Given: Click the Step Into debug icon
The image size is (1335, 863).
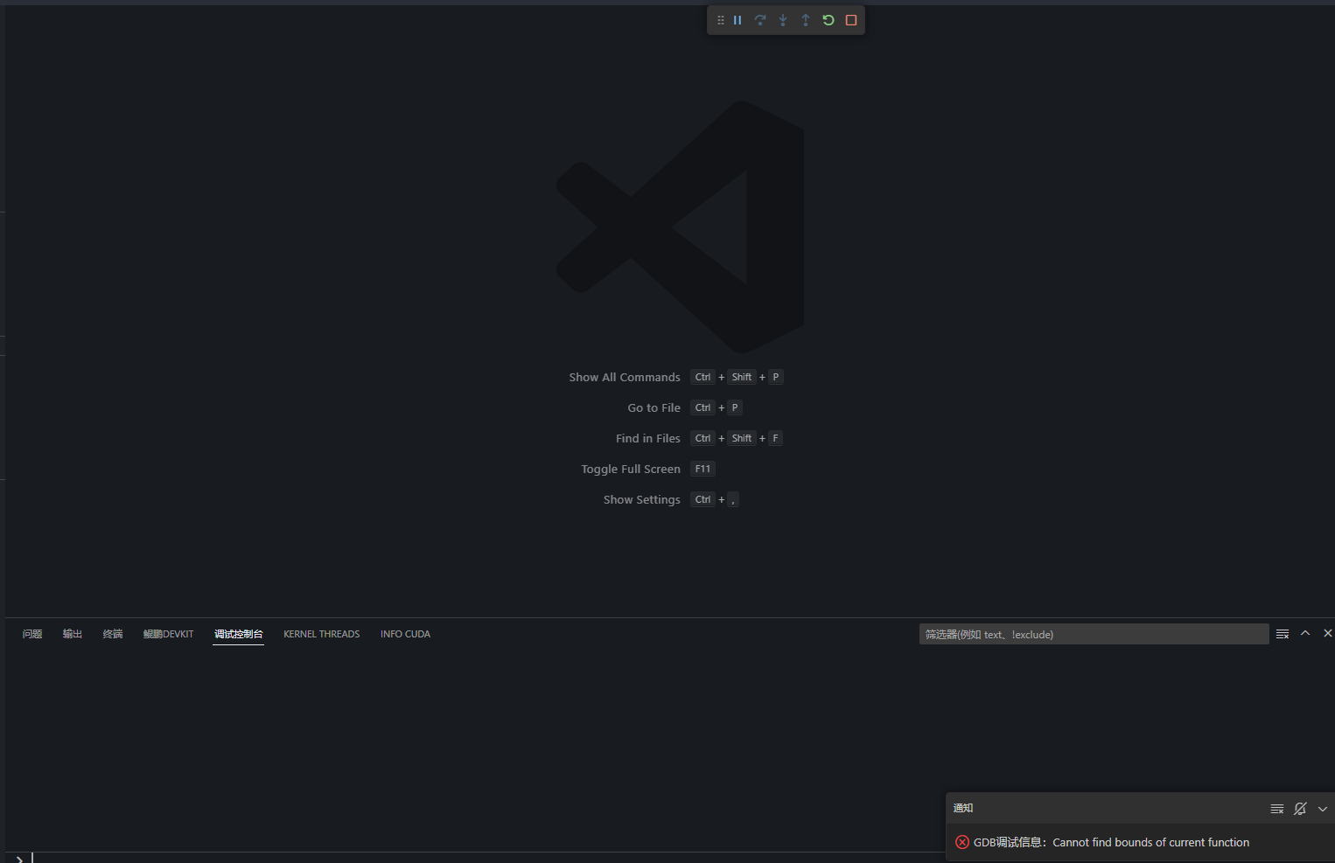Looking at the screenshot, I should pos(783,20).
